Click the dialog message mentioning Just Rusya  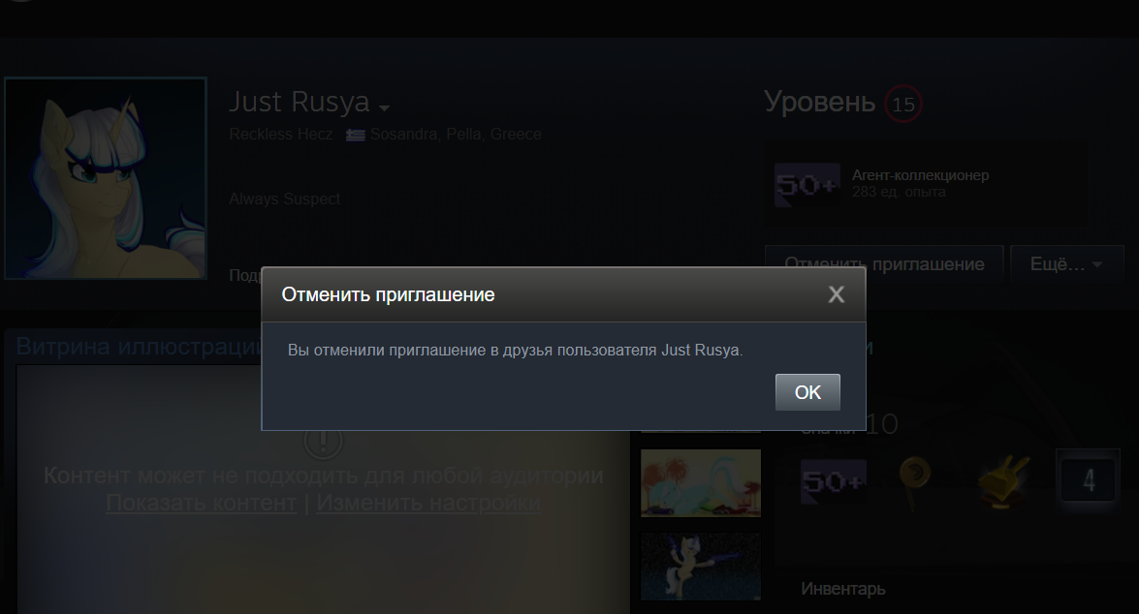tap(515, 350)
